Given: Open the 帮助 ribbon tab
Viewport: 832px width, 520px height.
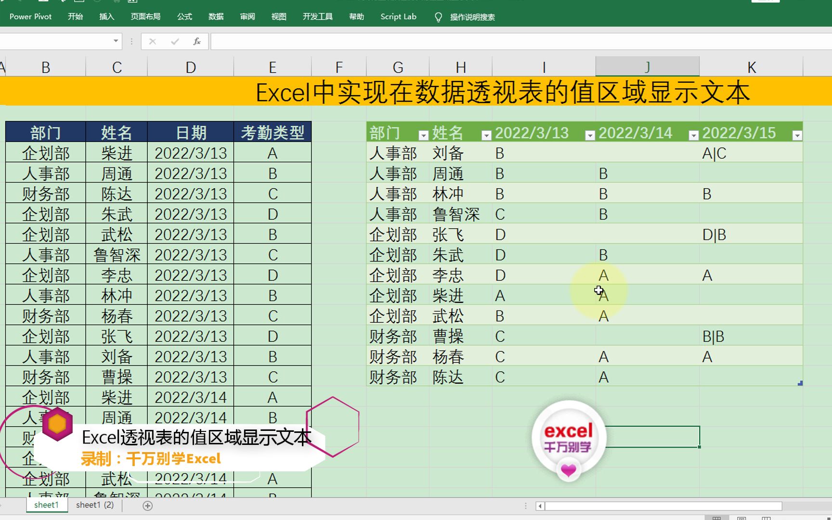Looking at the screenshot, I should pos(356,16).
